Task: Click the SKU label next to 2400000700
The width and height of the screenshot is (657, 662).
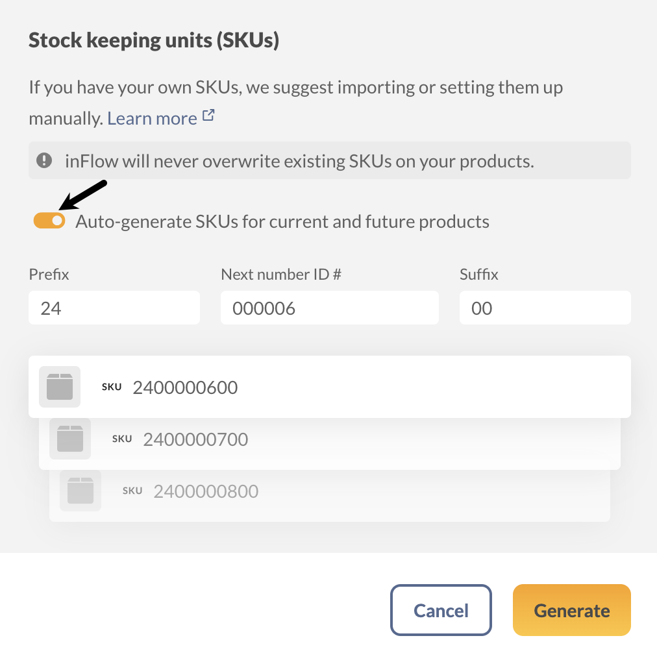Action: point(121,439)
